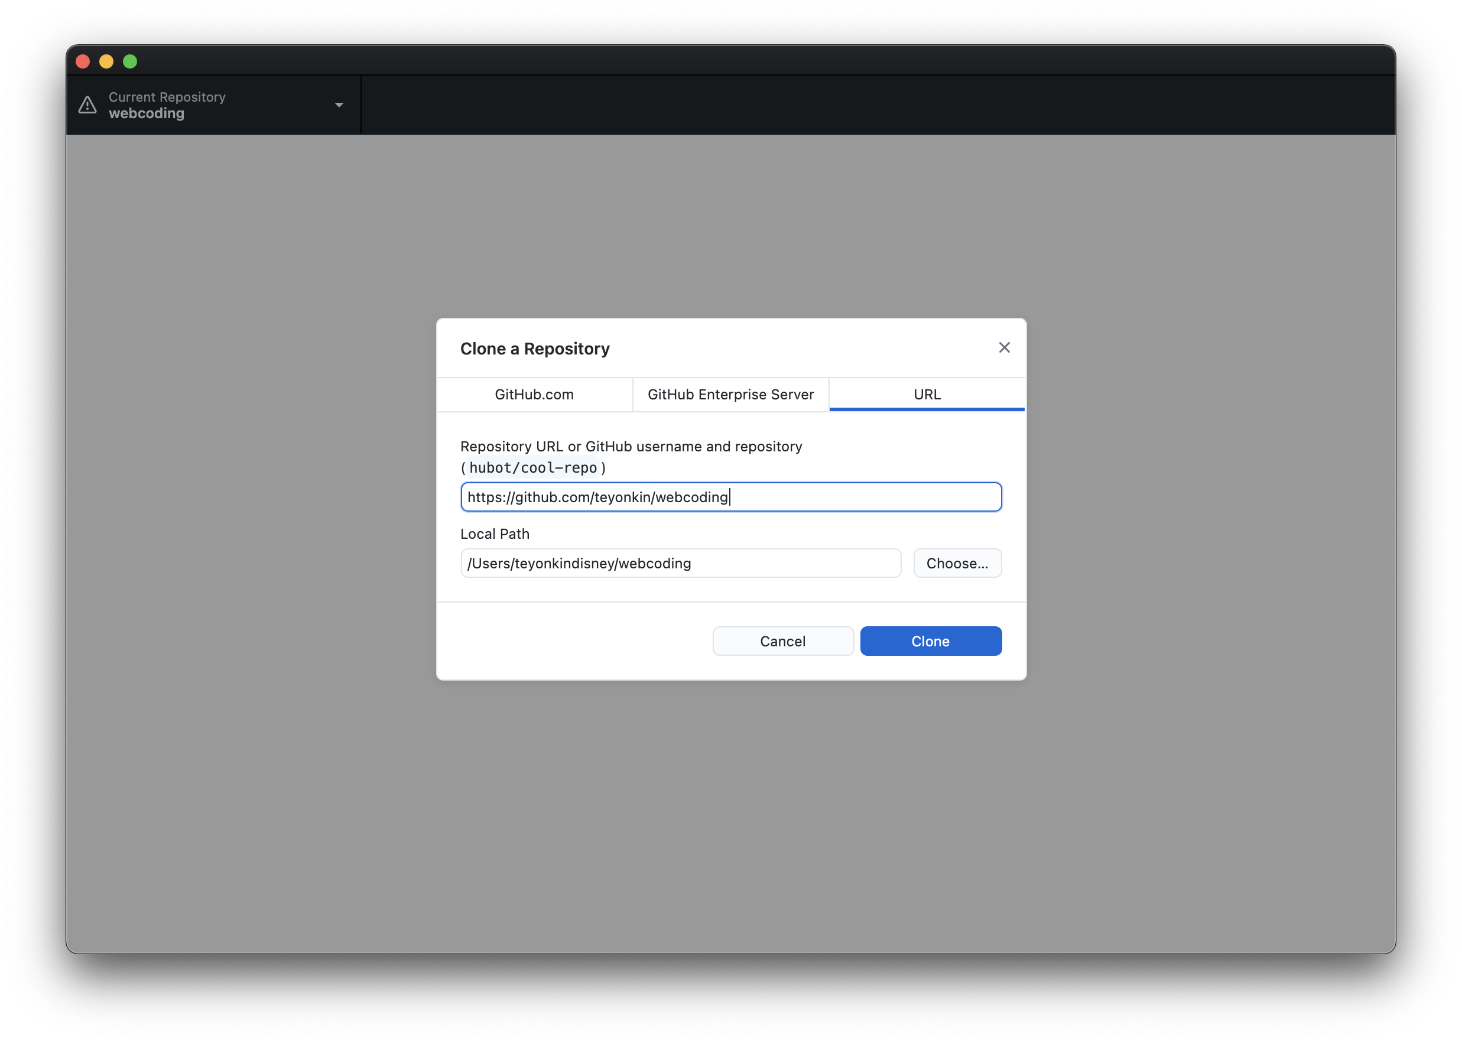Click the Choose... folder browse icon
The image size is (1462, 1041).
point(957,562)
